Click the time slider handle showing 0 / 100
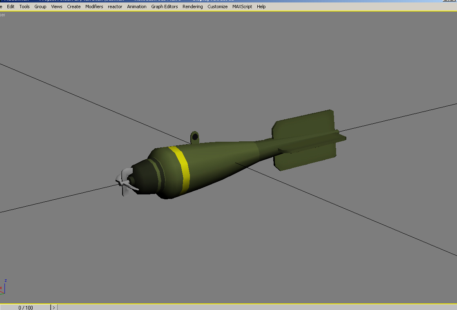The image size is (457, 310). pyautogui.click(x=25, y=308)
